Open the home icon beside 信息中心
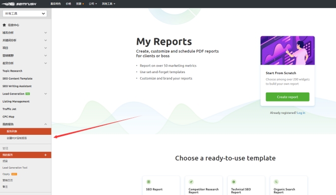Viewport: 336px width, 195px height. click(4, 25)
